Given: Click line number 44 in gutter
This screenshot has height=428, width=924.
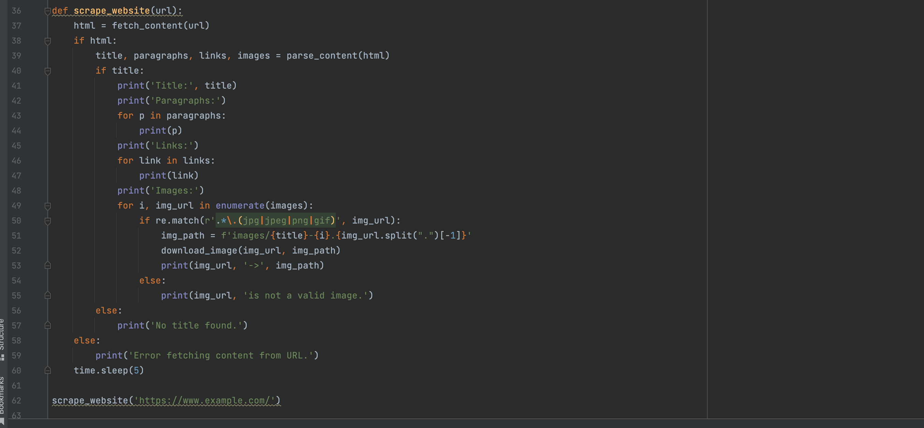Looking at the screenshot, I should tap(16, 131).
